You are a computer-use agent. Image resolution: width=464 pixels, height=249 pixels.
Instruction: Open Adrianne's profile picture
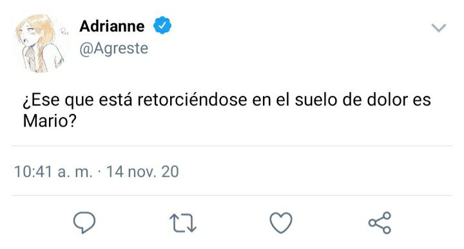tap(41, 43)
